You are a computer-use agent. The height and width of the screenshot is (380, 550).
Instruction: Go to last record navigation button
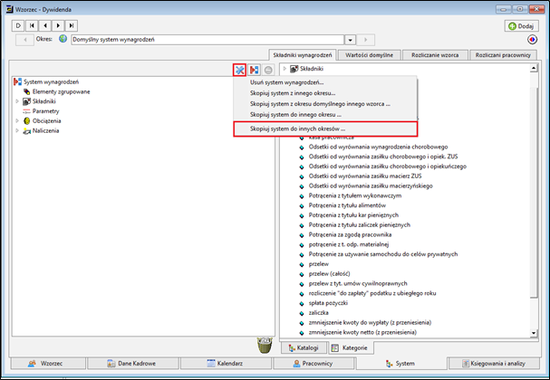point(72,25)
